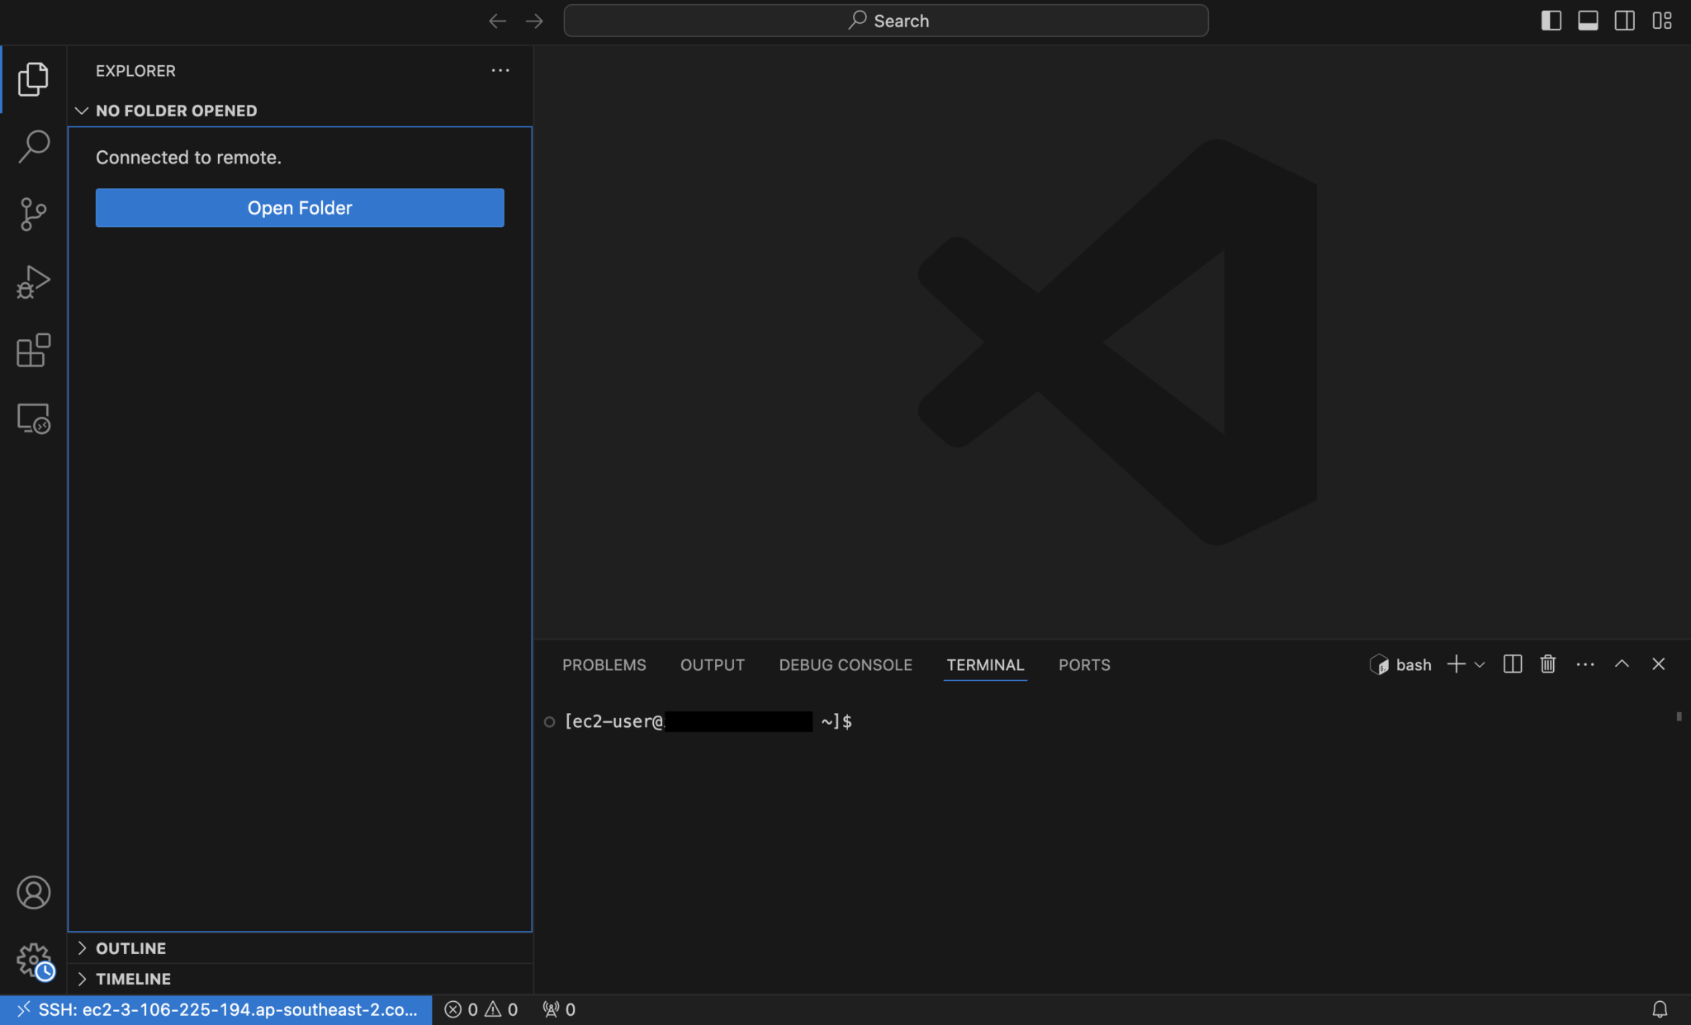Toggle the primary sidebar
Image resolution: width=1691 pixels, height=1025 pixels.
click(1551, 20)
